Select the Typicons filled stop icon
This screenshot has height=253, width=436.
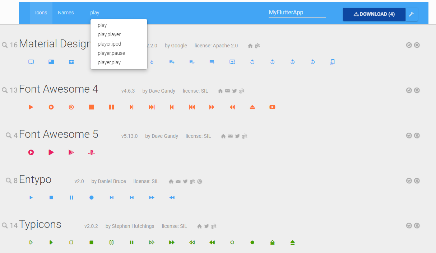(x=92, y=243)
